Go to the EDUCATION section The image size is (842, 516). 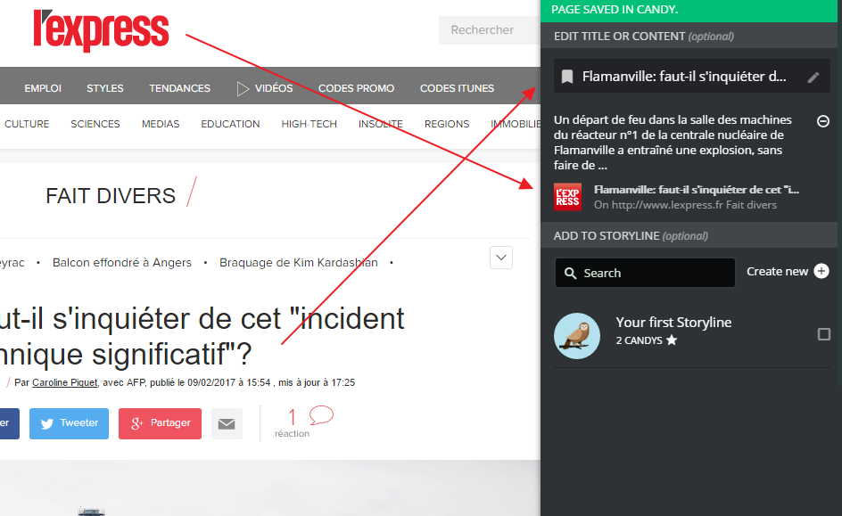[x=230, y=124]
